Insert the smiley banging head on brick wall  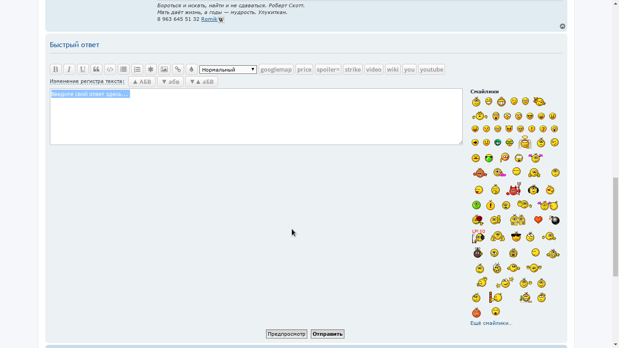coord(496,297)
